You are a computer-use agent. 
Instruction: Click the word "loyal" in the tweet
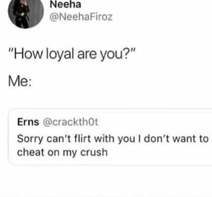[x=60, y=54]
